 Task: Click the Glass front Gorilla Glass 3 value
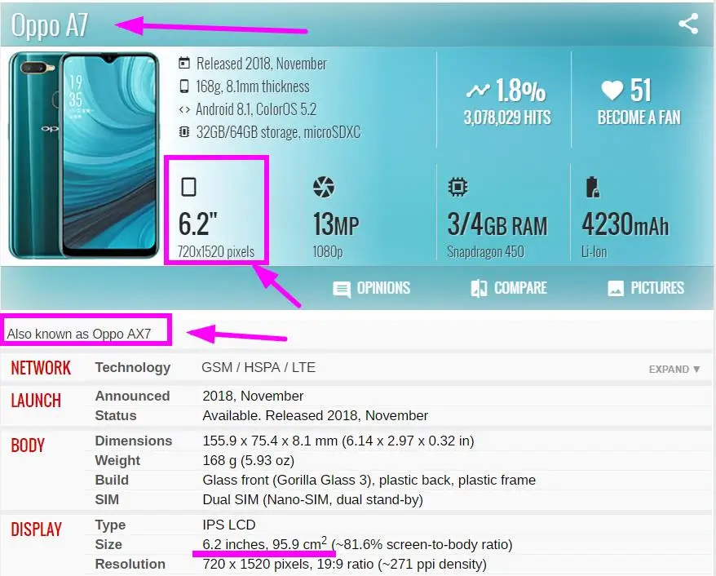click(369, 480)
